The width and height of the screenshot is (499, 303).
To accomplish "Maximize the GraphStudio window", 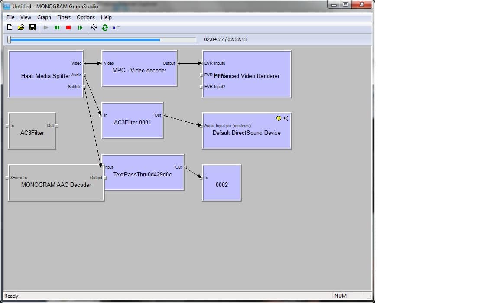I will point(346,5).
